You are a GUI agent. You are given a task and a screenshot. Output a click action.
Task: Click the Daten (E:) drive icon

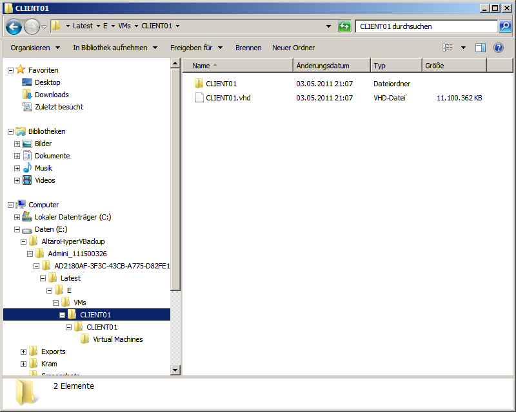pyautogui.click(x=27, y=230)
